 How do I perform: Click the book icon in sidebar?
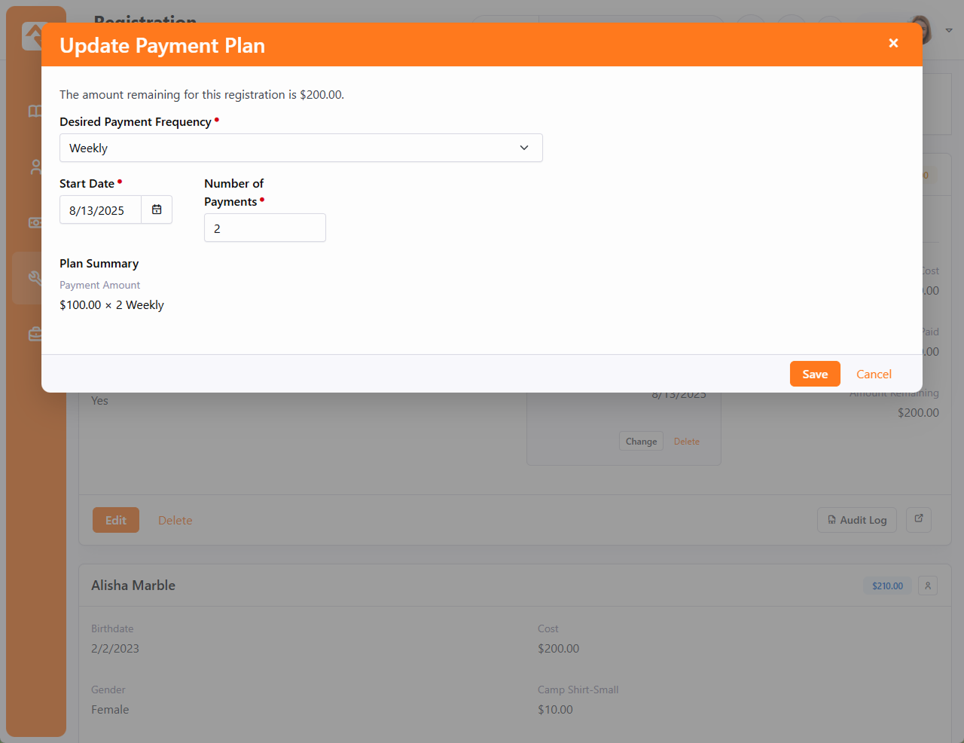click(35, 112)
